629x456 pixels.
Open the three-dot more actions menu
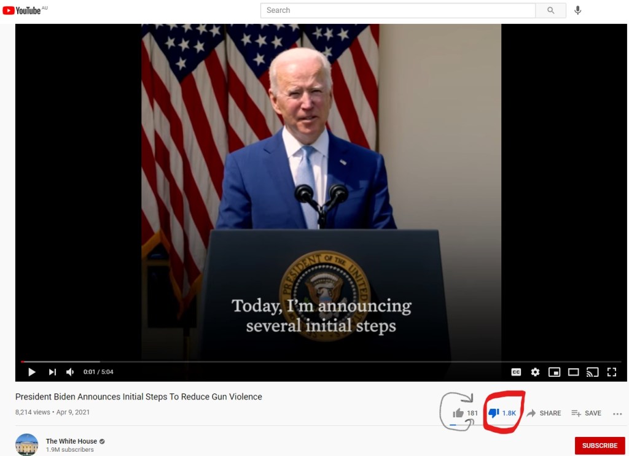pos(617,414)
